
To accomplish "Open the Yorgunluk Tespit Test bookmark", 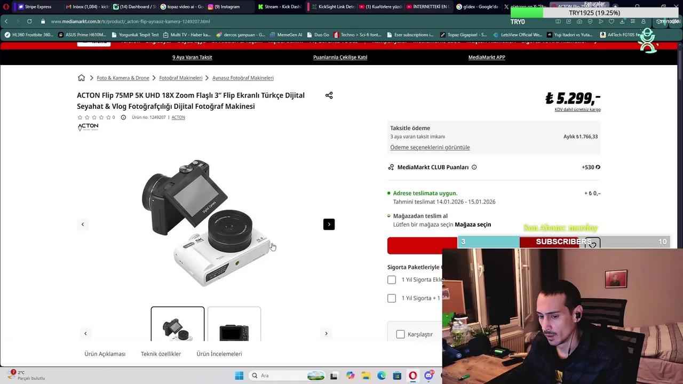I will [136, 35].
